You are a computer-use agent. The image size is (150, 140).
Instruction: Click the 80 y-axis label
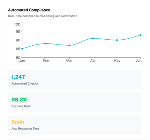pyautogui.click(x=18, y=58)
